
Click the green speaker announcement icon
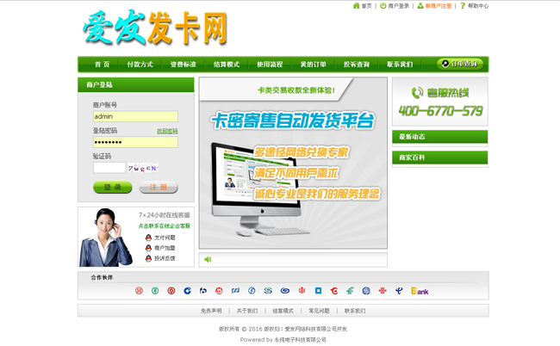(208, 259)
